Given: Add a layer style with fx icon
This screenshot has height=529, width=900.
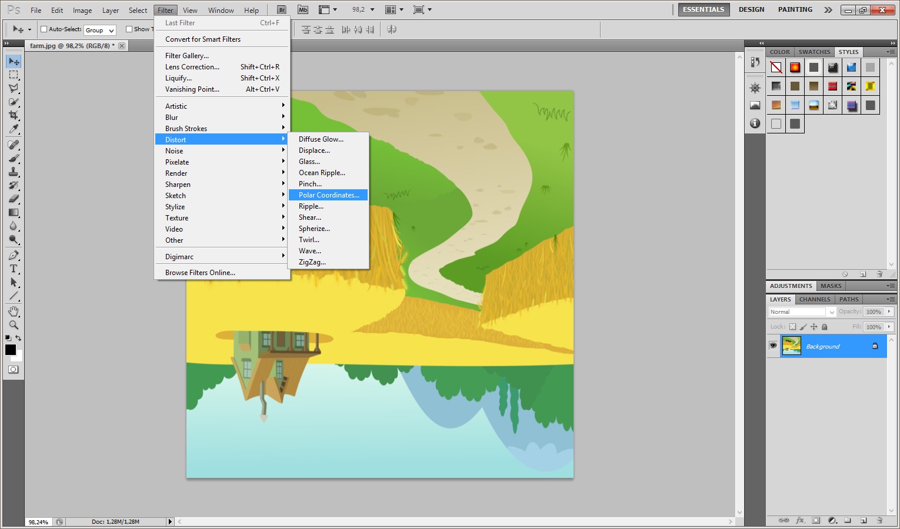Looking at the screenshot, I should (800, 520).
